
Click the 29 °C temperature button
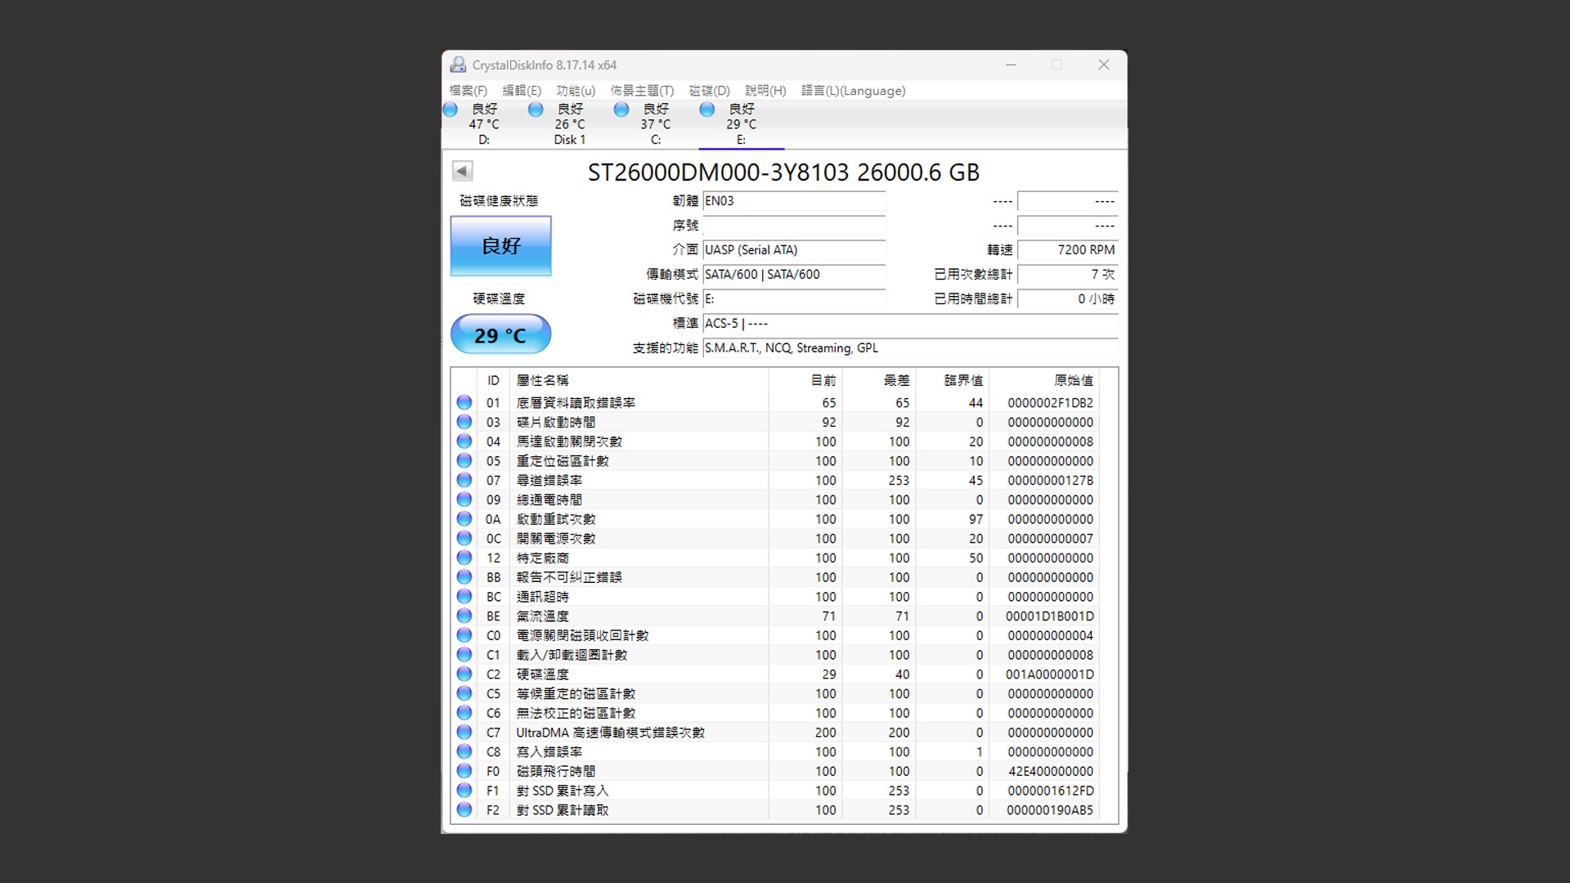pyautogui.click(x=500, y=335)
